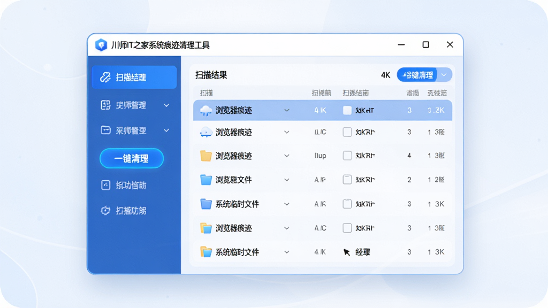548x308 pixels.
Task: Open the 史师管理 sidebar item
Action: pyautogui.click(x=134, y=105)
